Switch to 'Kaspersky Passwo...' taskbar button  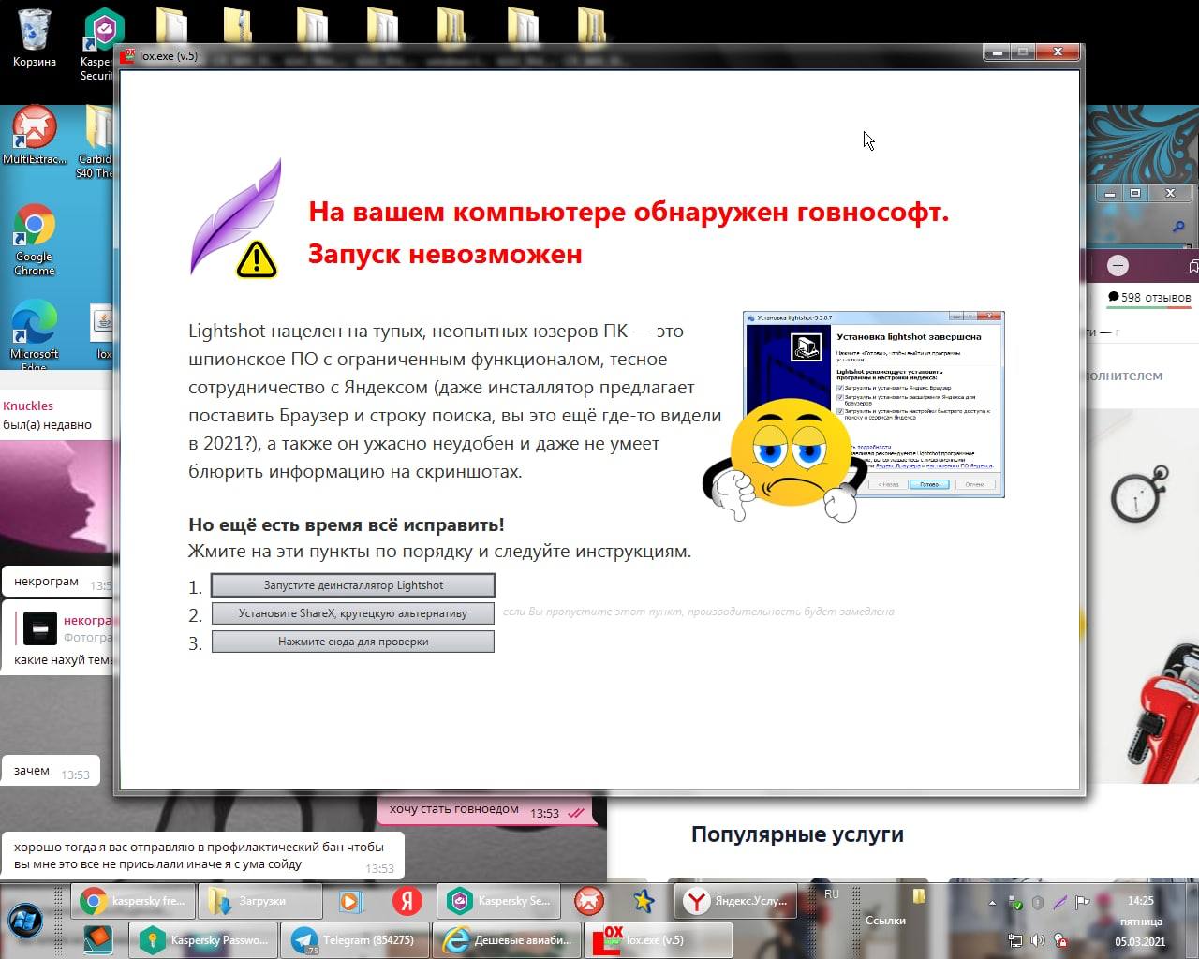[x=202, y=940]
